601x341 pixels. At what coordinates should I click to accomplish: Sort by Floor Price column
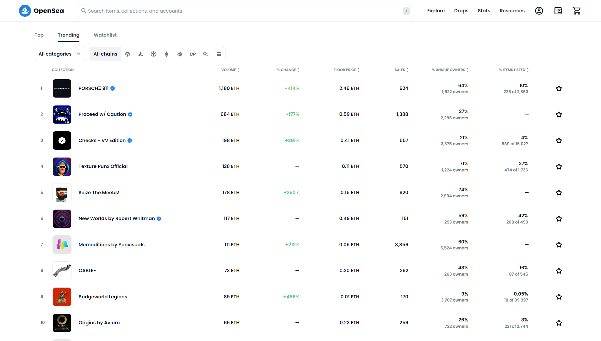(346, 70)
